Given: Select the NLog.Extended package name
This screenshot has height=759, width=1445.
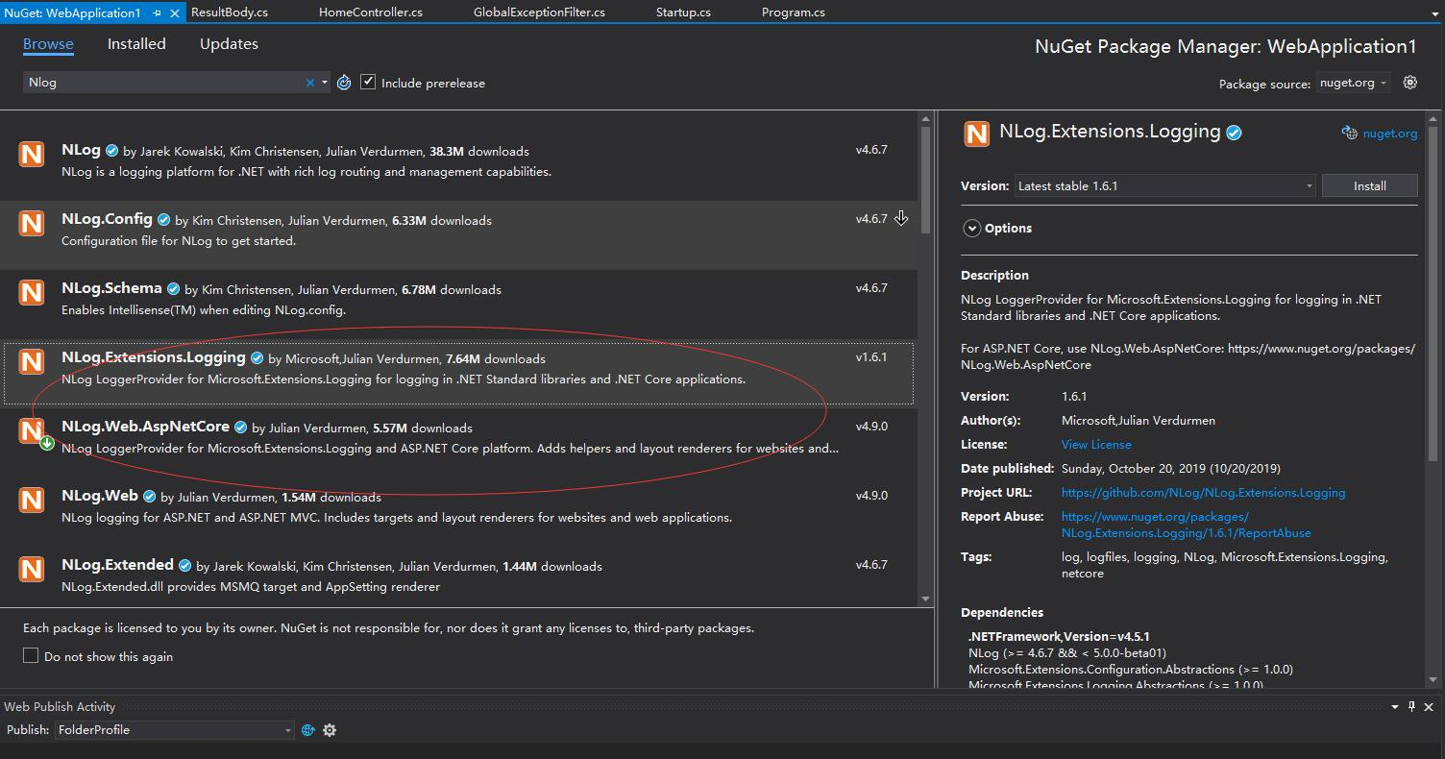Looking at the screenshot, I should tap(117, 565).
